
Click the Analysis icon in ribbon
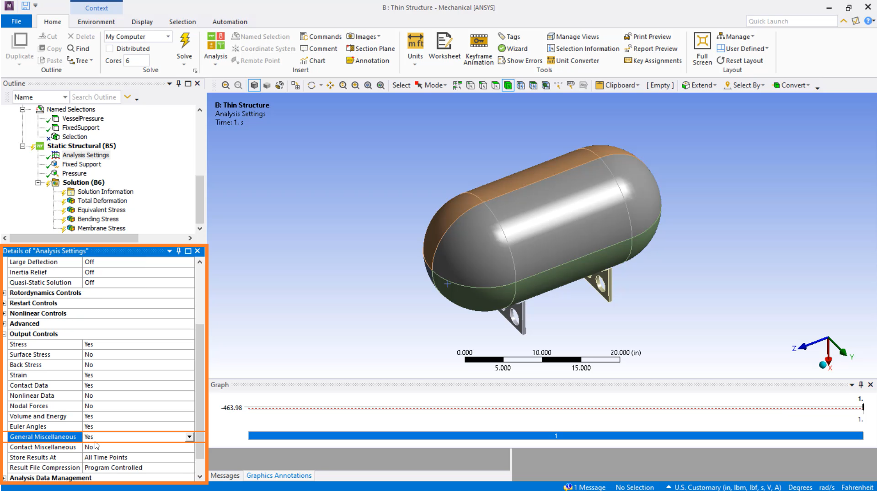click(x=215, y=41)
